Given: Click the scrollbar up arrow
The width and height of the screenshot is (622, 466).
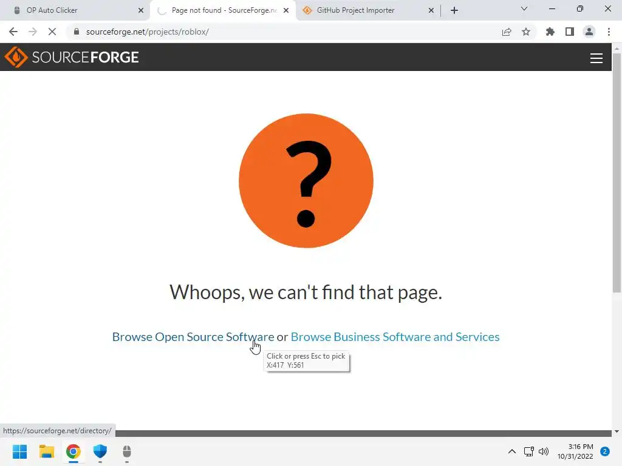Looking at the screenshot, I should (x=617, y=48).
